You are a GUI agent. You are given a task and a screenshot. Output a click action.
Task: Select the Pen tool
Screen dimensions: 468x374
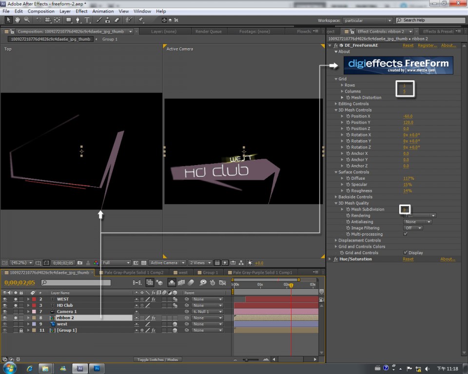tap(78, 20)
